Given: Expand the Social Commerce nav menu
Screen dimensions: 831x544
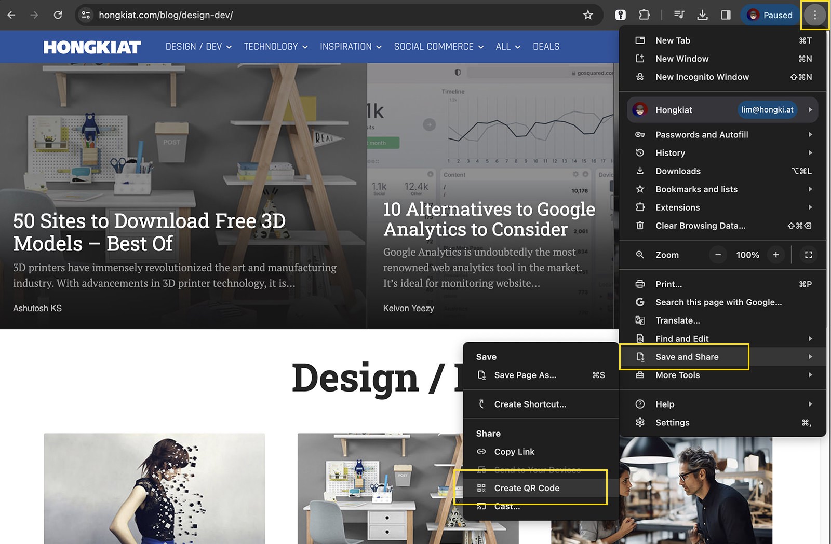Looking at the screenshot, I should click(x=439, y=47).
